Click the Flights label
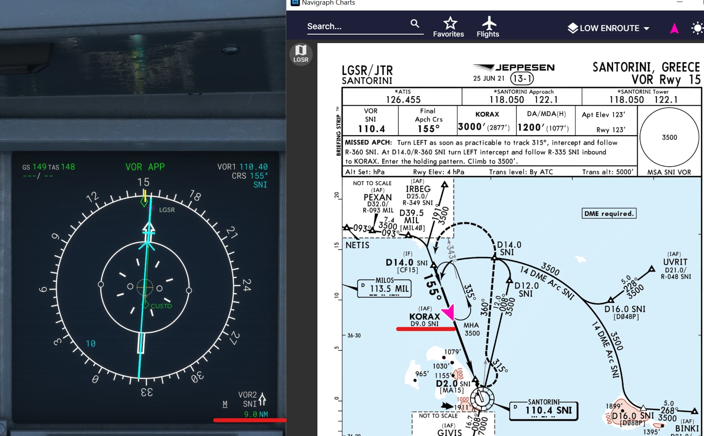 (x=488, y=34)
